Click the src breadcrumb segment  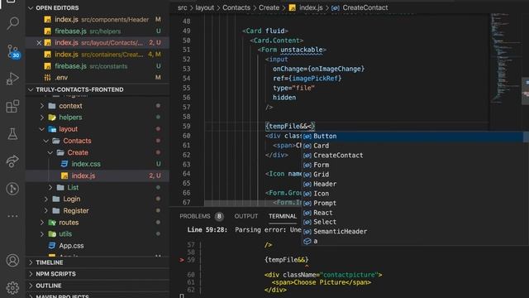coord(182,7)
